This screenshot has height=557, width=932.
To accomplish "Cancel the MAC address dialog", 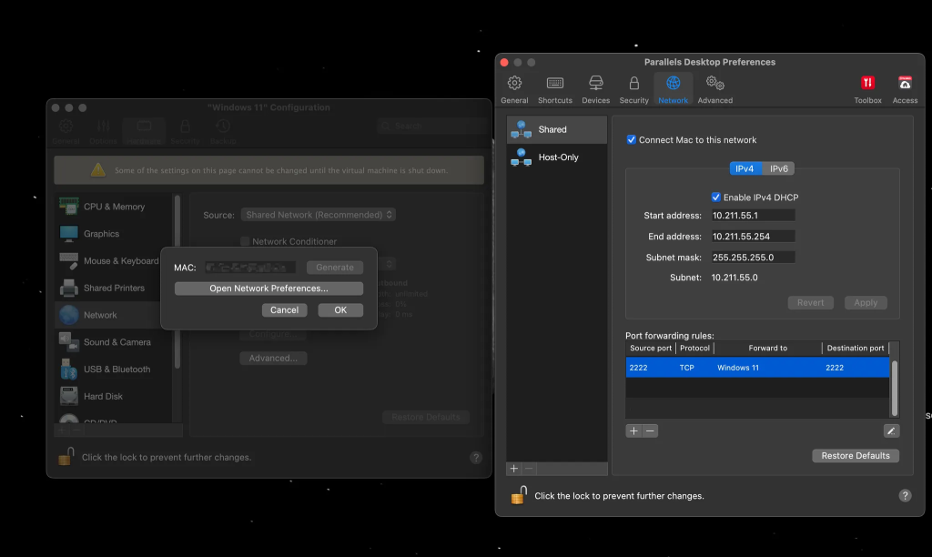I will 284,310.
